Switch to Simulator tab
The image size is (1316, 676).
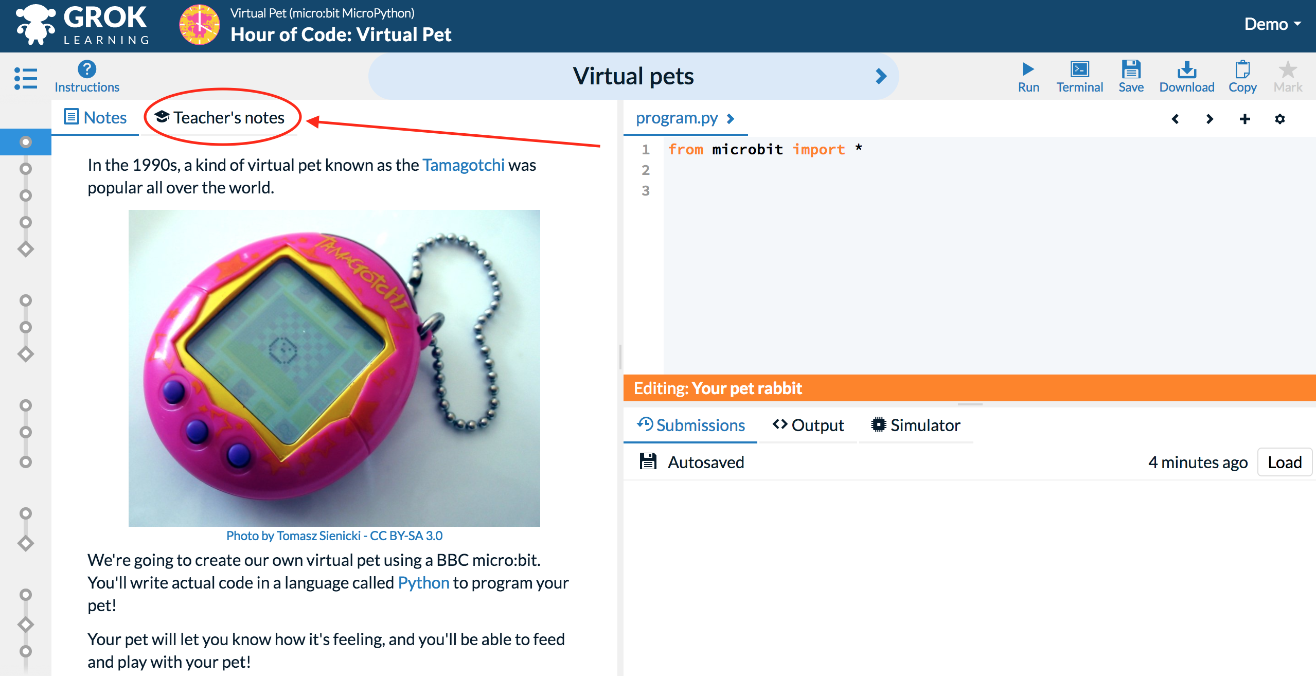pyautogui.click(x=915, y=424)
